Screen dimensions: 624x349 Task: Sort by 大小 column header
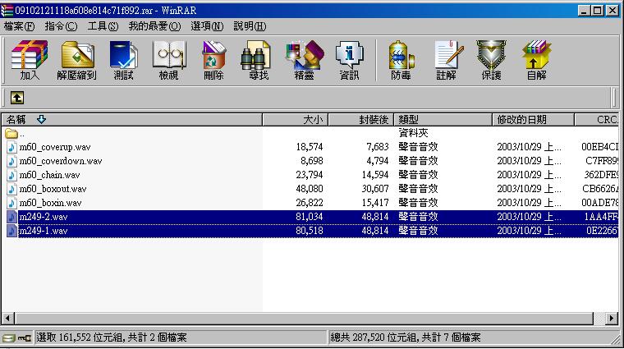click(x=296, y=119)
